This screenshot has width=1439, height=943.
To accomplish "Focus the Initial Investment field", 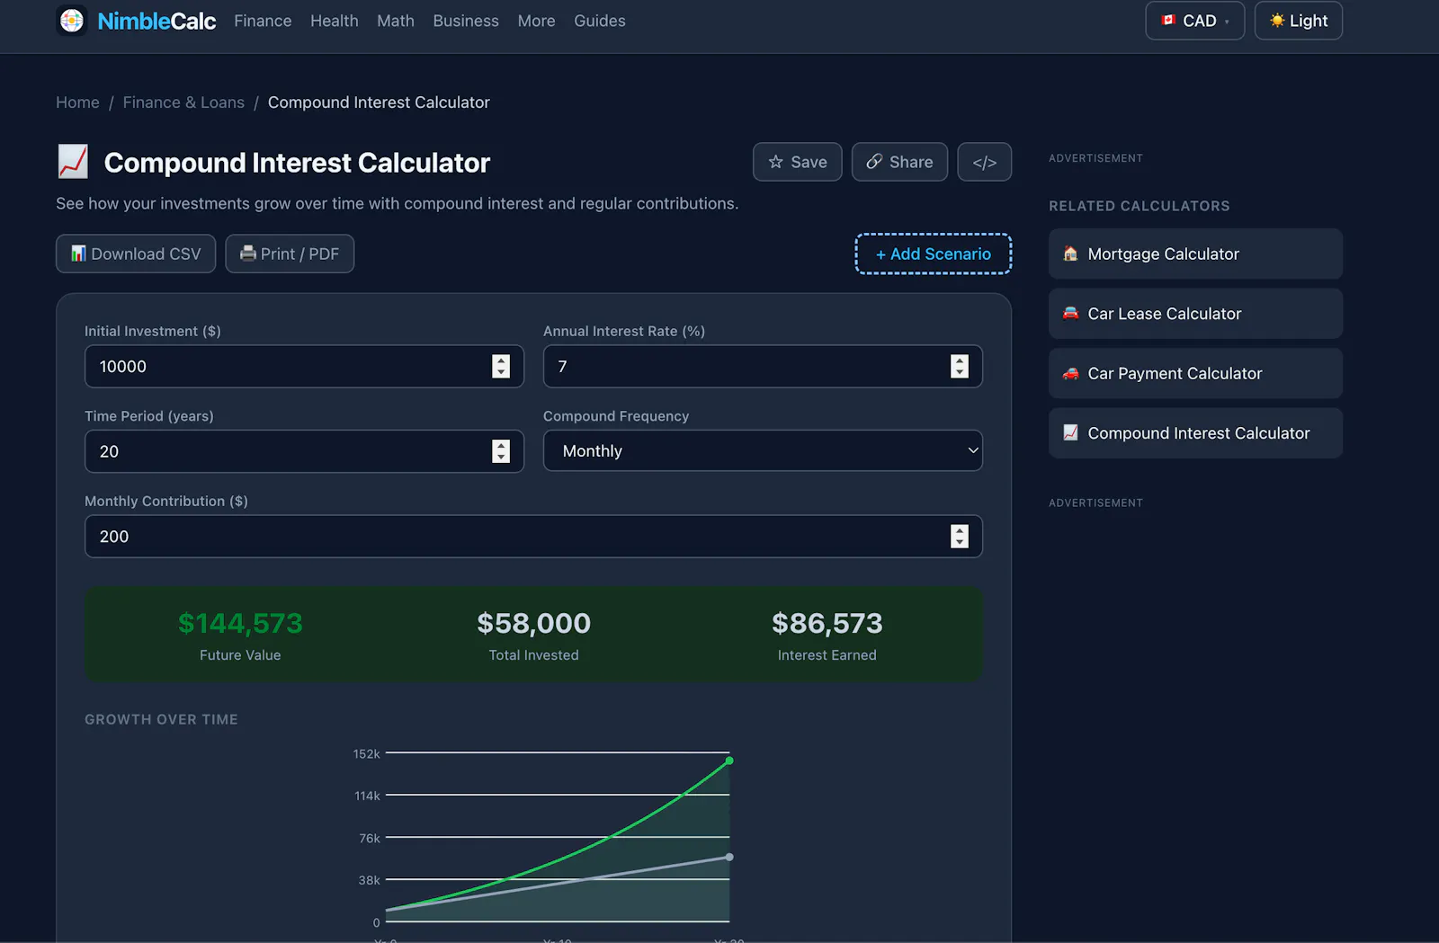I will click(x=304, y=366).
